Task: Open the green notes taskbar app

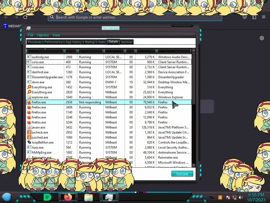Action: (47, 197)
